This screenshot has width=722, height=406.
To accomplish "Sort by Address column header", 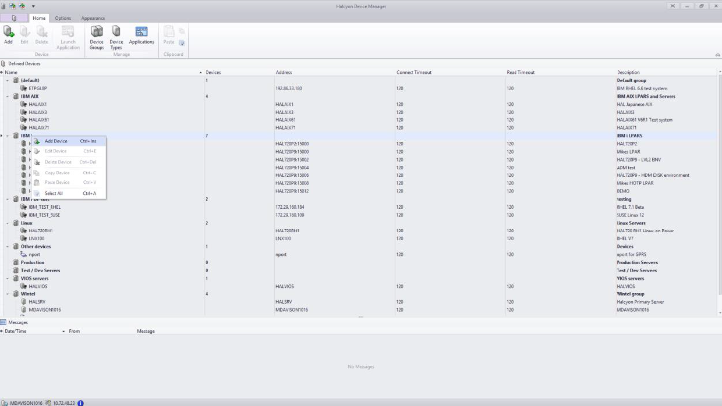I will 284,73.
